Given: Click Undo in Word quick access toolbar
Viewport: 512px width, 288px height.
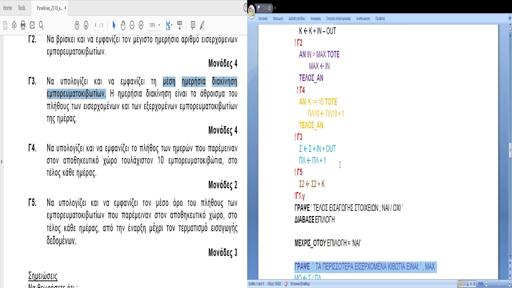Looking at the screenshot, I should pos(264,8).
